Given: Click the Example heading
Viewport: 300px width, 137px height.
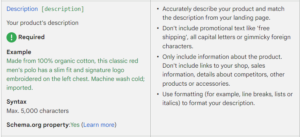Looking at the screenshot, I should [x=19, y=52].
